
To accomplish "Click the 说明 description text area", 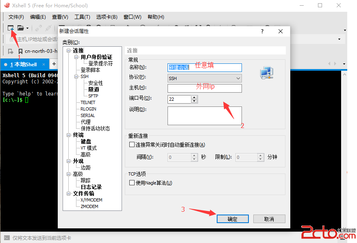I will click(x=205, y=116).
